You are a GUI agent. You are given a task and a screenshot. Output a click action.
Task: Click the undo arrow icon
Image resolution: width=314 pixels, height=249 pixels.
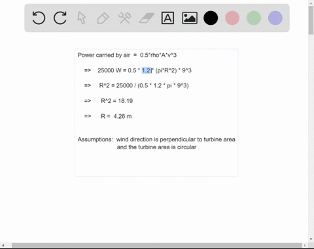pos(39,18)
